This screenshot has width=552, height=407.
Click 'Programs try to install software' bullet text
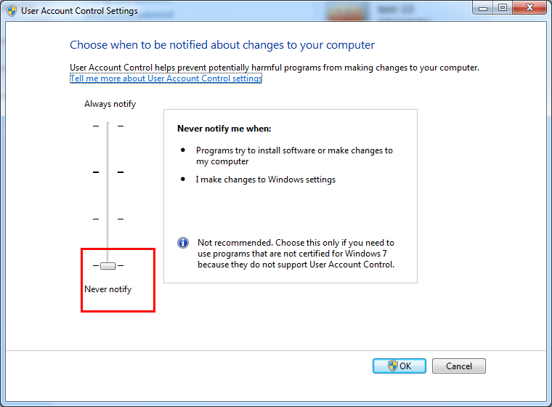294,156
